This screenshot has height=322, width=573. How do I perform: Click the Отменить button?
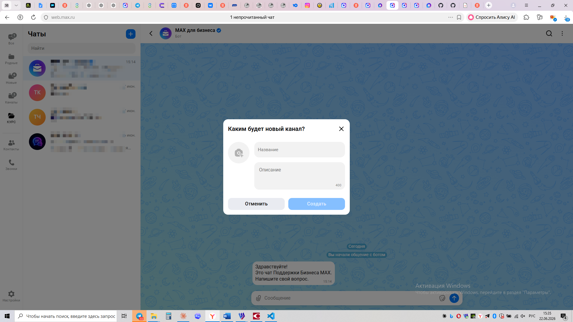256,204
